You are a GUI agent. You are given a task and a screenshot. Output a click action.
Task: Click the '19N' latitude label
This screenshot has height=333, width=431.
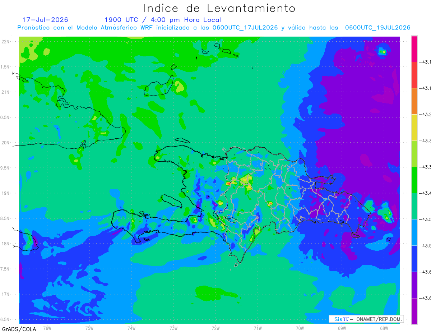pyautogui.click(x=6, y=193)
